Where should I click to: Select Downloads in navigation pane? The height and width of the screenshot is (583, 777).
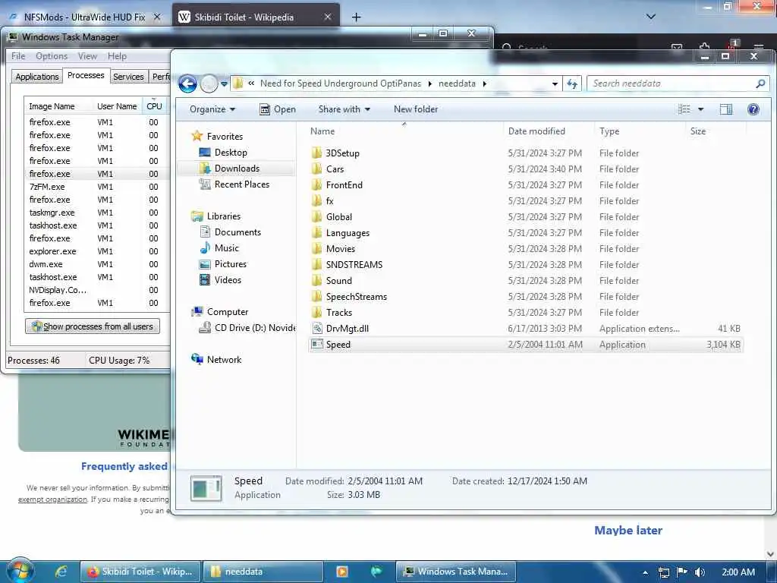237,168
